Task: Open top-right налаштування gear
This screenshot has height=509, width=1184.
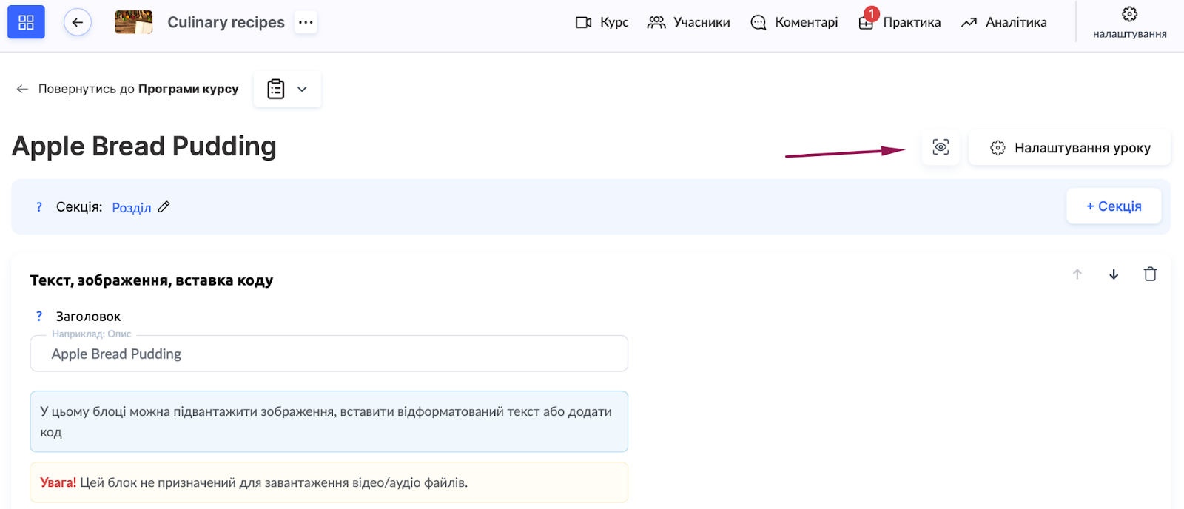Action: pyautogui.click(x=1129, y=22)
